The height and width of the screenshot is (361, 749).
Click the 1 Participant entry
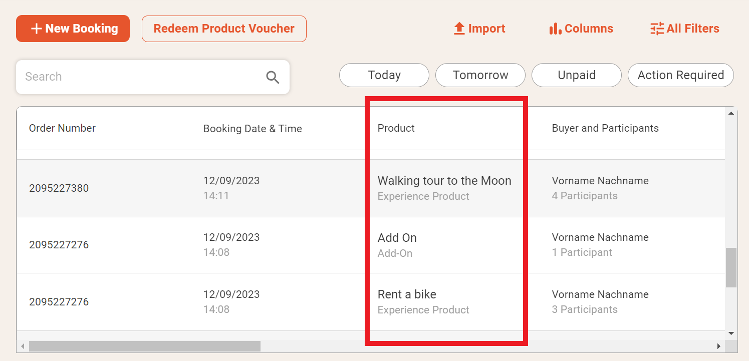coord(582,252)
